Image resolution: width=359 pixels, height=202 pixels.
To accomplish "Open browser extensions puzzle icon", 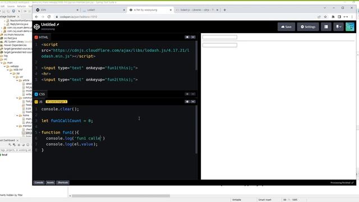I will tap(333, 17).
